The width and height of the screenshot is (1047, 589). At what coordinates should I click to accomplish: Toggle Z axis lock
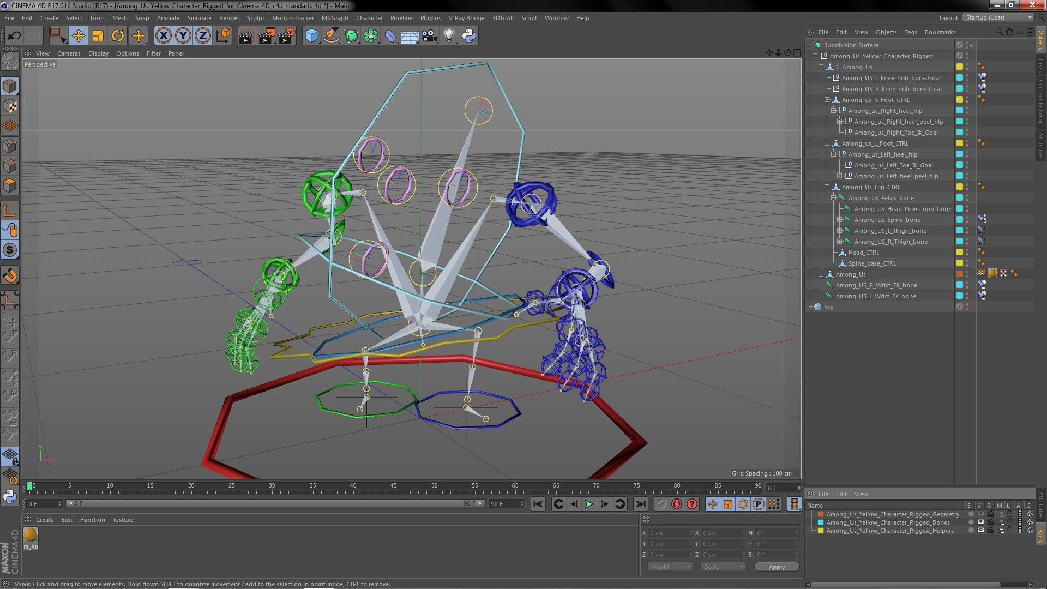coord(203,36)
